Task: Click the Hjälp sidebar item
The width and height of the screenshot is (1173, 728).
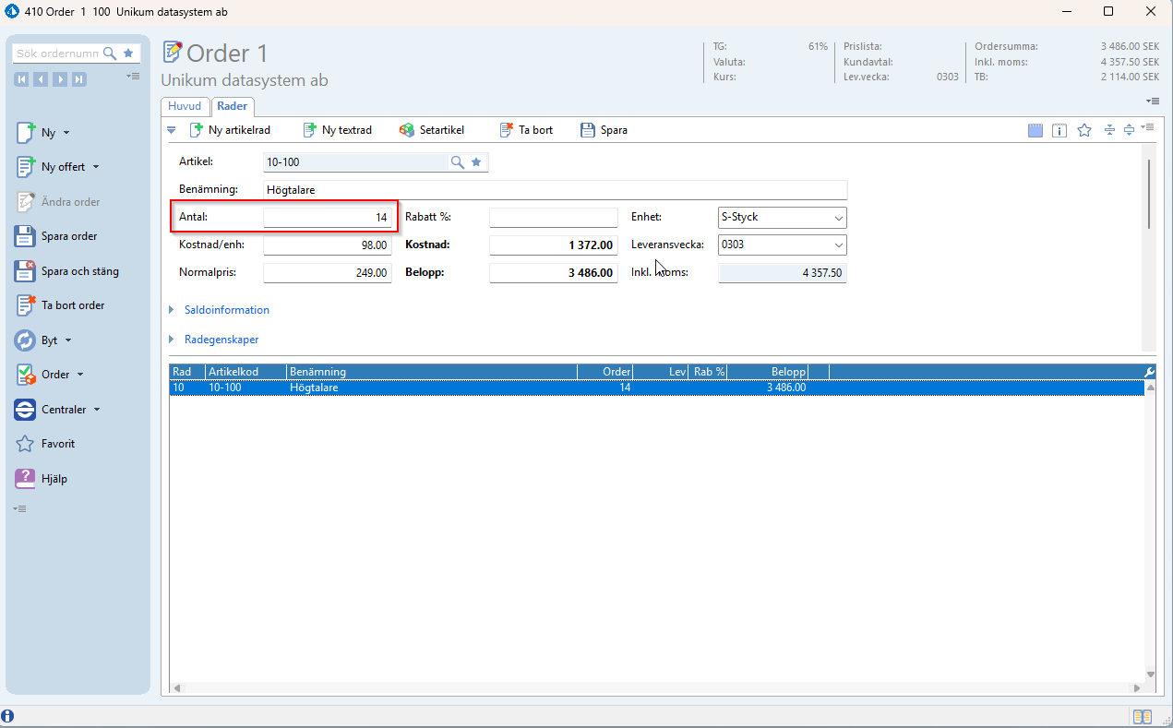Action: 54,479
